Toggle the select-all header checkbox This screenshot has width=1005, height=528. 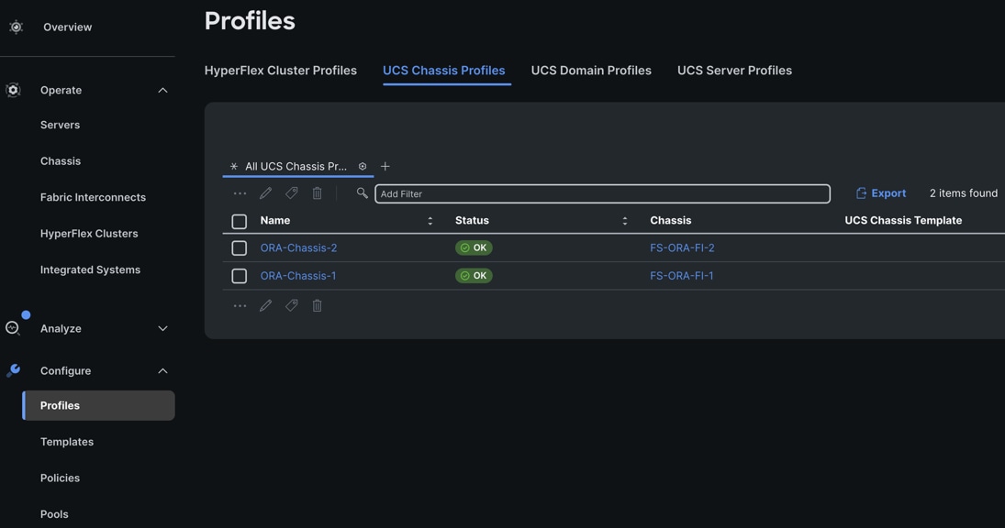[240, 221]
